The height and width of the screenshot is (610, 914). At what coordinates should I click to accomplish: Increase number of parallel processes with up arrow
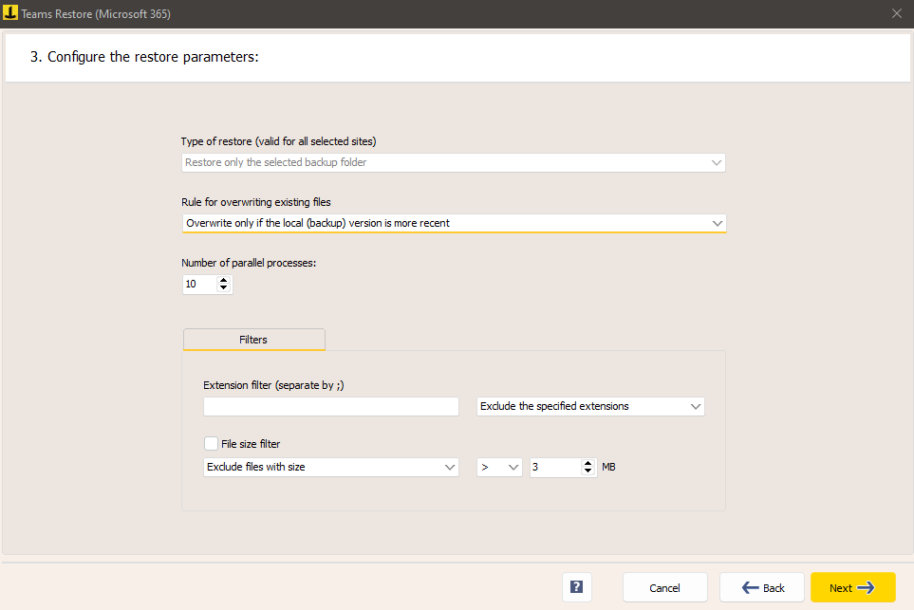(x=223, y=280)
